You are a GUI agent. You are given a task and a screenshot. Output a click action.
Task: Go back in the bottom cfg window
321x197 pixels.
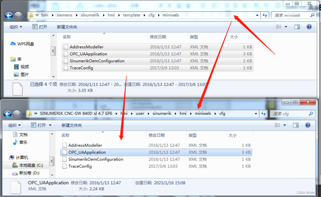(8, 114)
